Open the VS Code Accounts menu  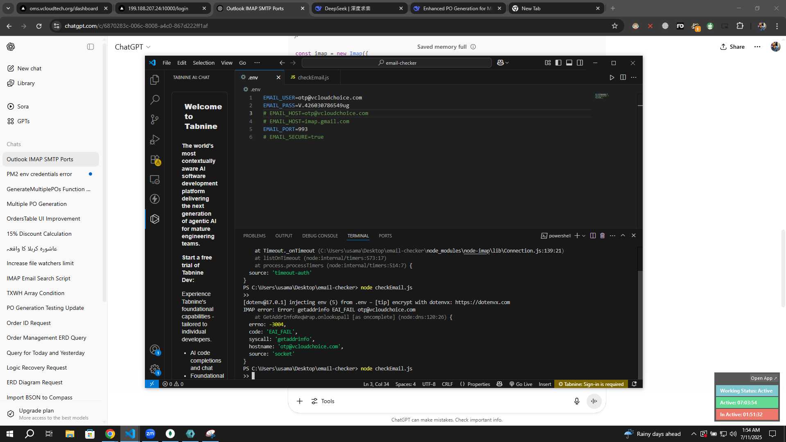[x=155, y=350]
